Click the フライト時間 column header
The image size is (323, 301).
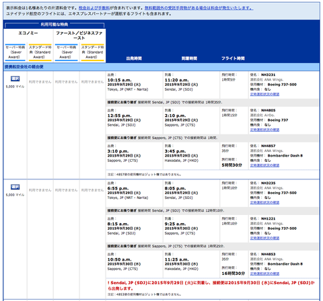tap(233, 58)
